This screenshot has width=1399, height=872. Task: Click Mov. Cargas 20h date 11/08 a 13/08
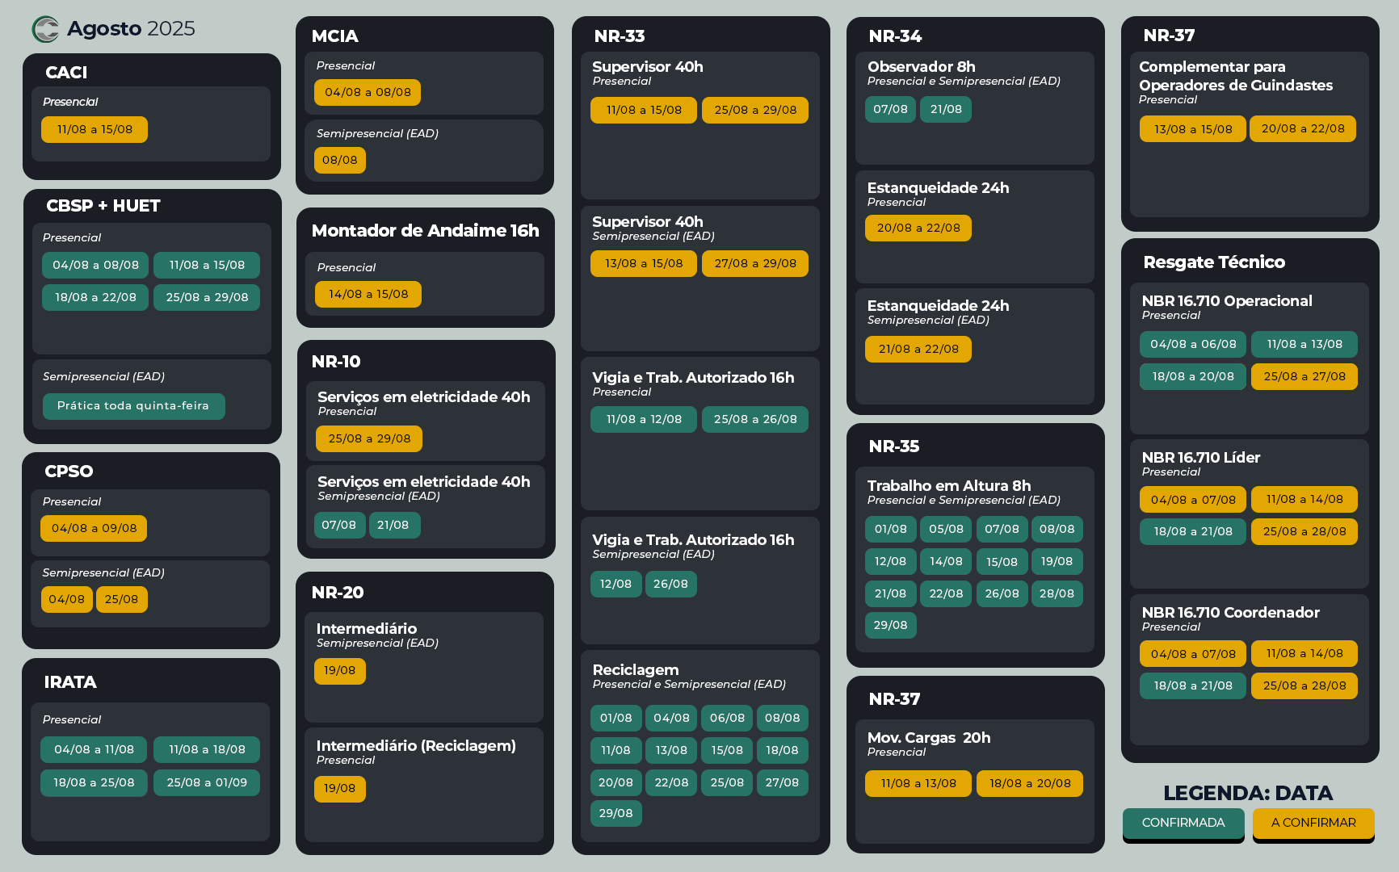click(918, 783)
